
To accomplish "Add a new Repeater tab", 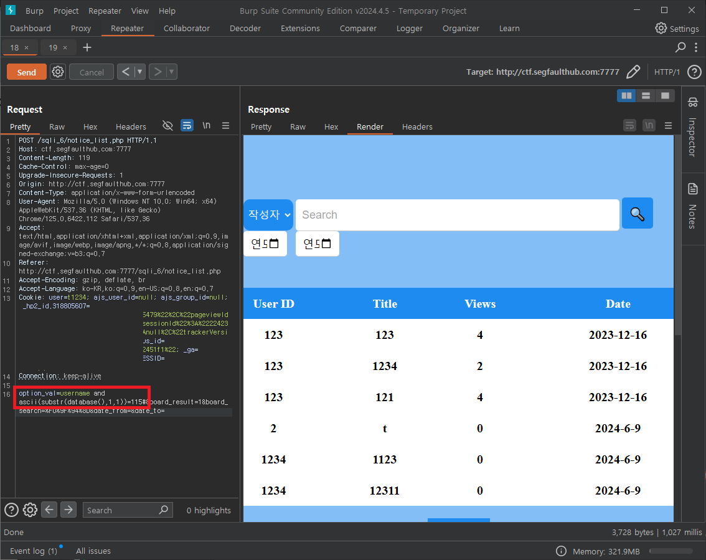I will [87, 47].
